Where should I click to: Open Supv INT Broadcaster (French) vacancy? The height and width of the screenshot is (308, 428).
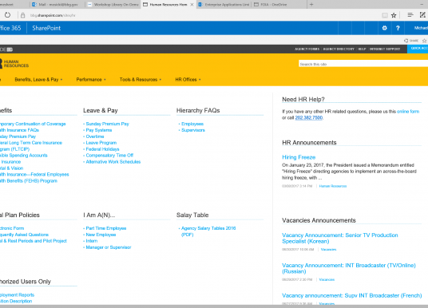pos(352,295)
